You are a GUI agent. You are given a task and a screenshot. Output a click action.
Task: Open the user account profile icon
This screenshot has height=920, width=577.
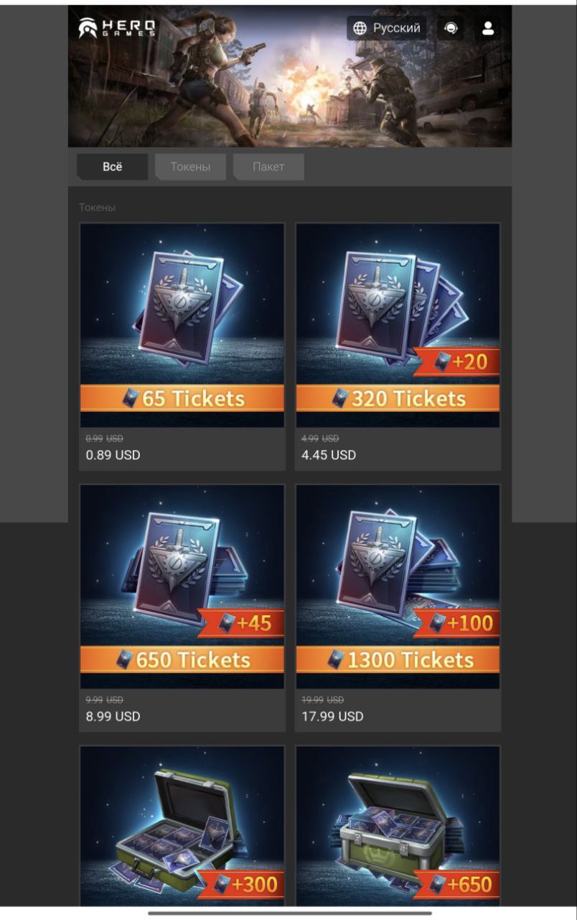click(x=488, y=28)
